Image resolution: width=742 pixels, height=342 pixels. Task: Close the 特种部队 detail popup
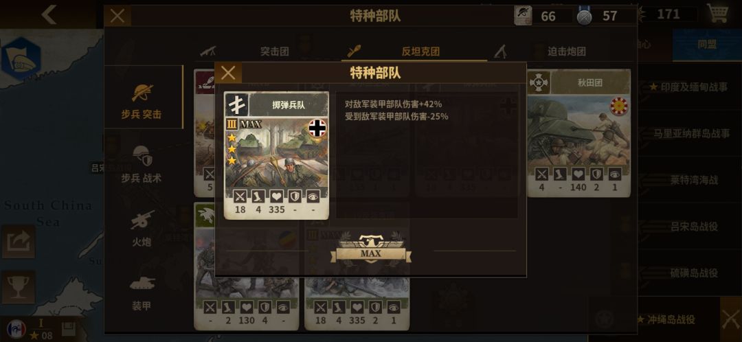pos(228,73)
